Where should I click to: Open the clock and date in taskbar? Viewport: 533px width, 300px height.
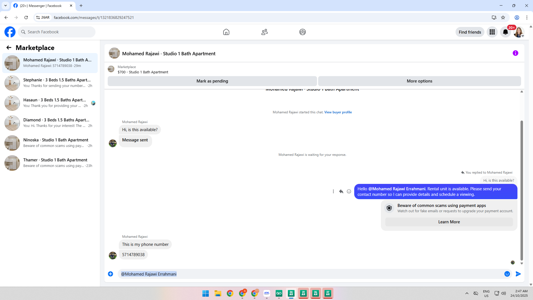[x=519, y=294]
